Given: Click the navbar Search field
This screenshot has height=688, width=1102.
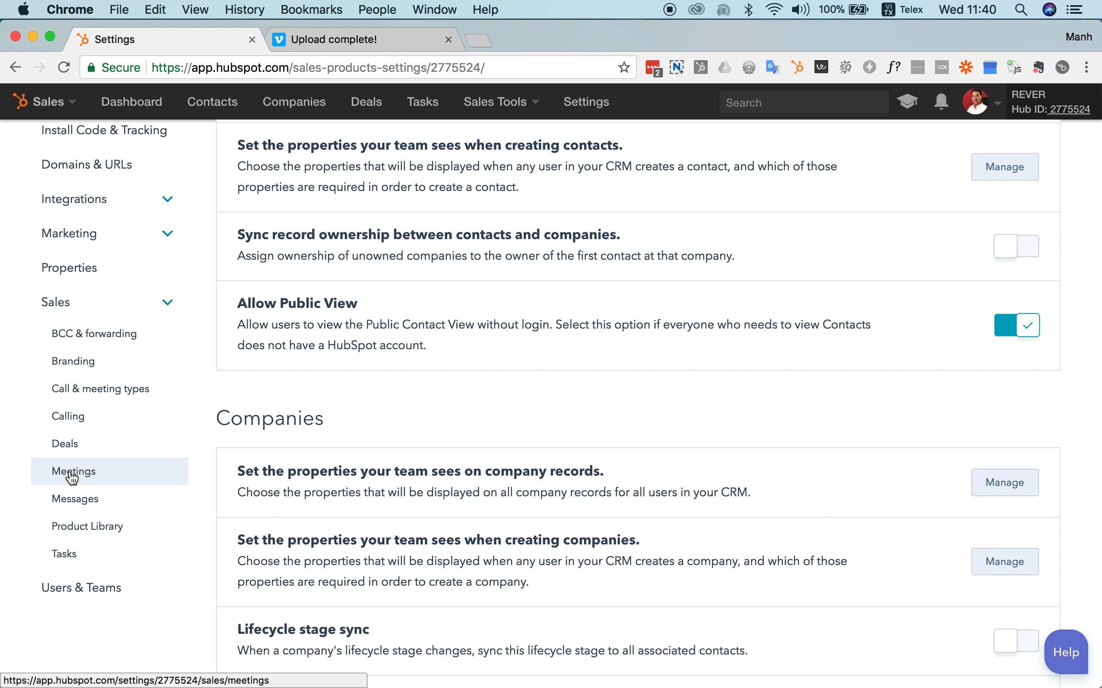Looking at the screenshot, I should coord(803,102).
